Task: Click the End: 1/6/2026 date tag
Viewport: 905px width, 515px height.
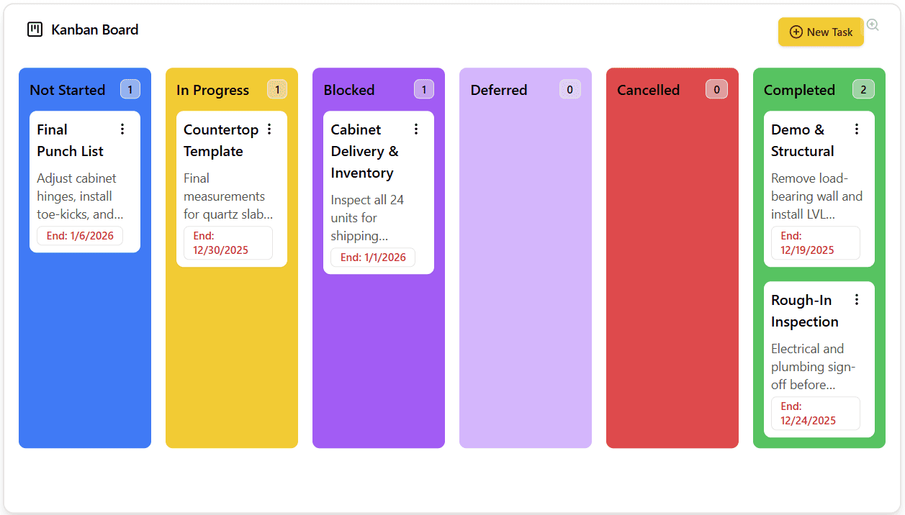Action: coord(80,236)
